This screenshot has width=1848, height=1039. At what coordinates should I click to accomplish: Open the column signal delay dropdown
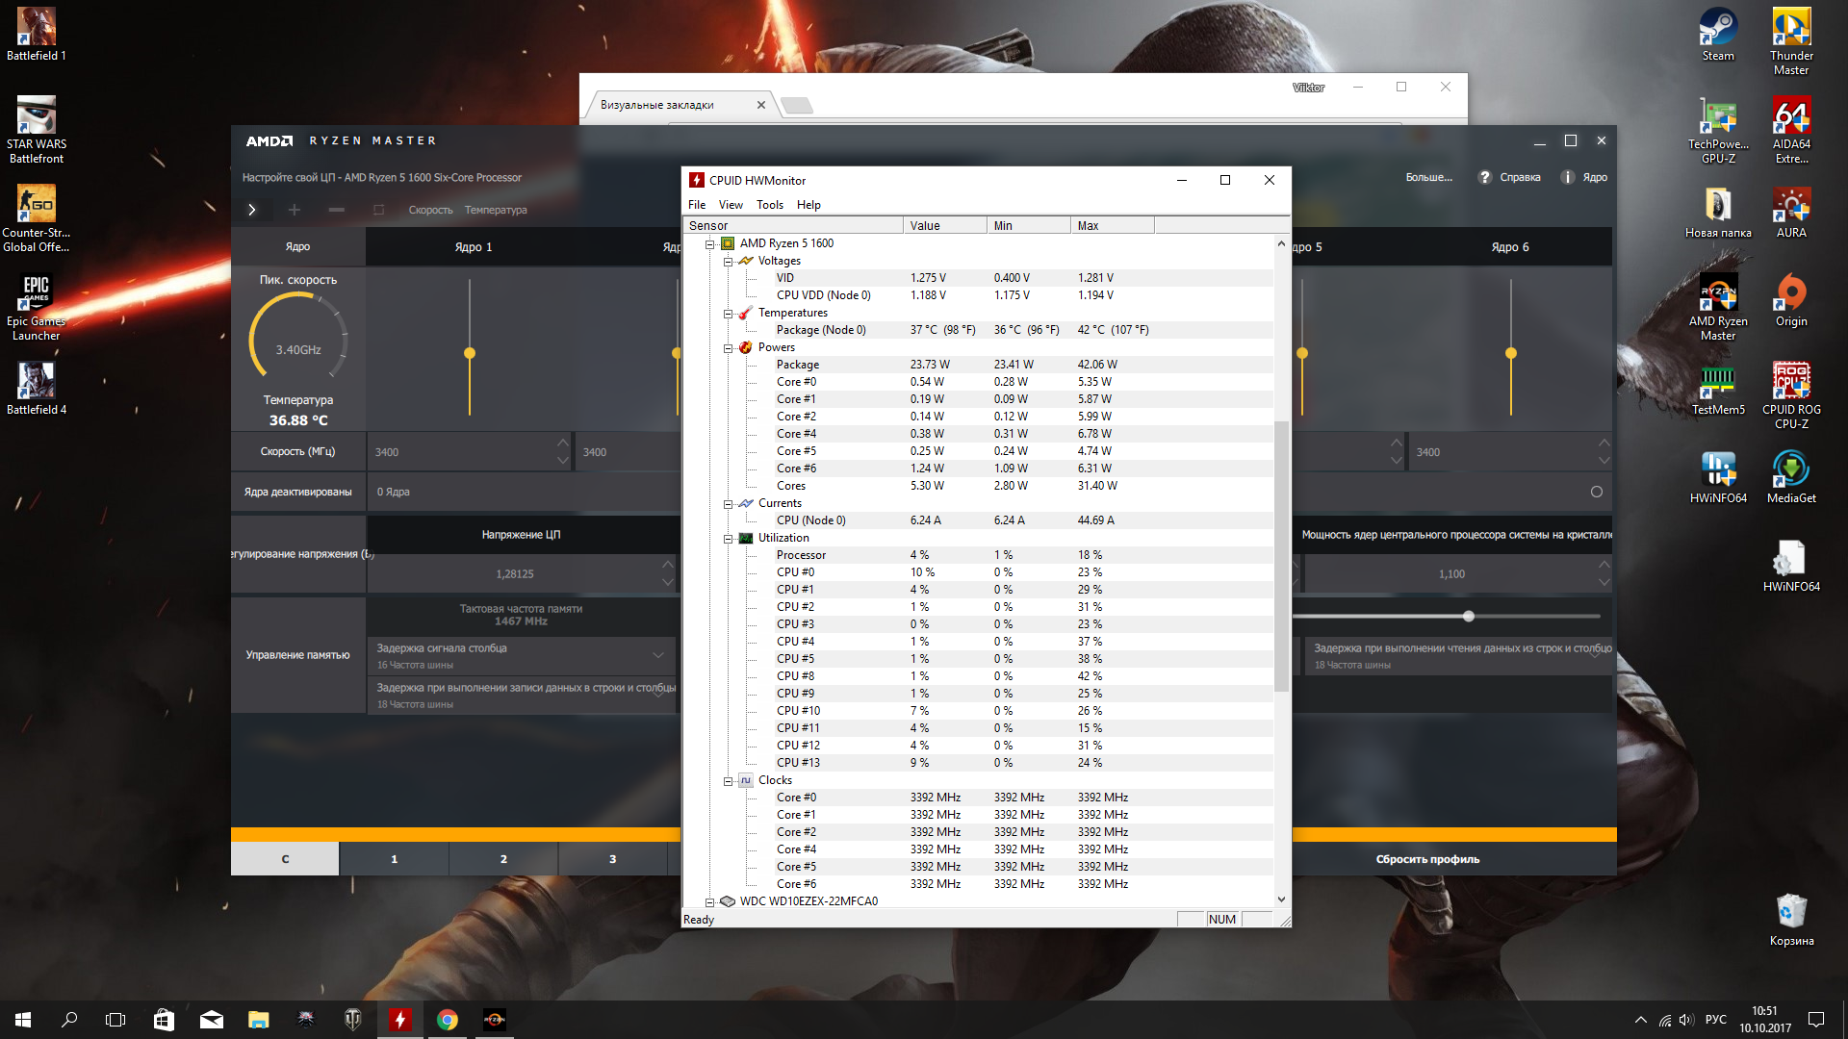tap(658, 655)
